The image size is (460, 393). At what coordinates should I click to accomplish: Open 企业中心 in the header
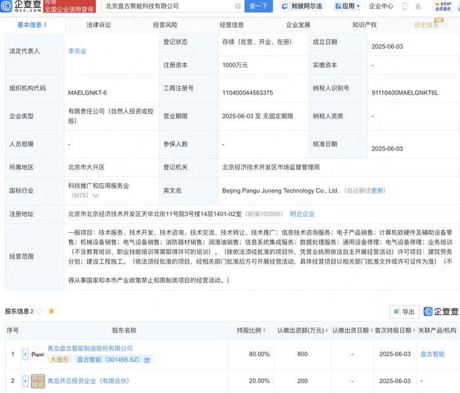pos(380,6)
